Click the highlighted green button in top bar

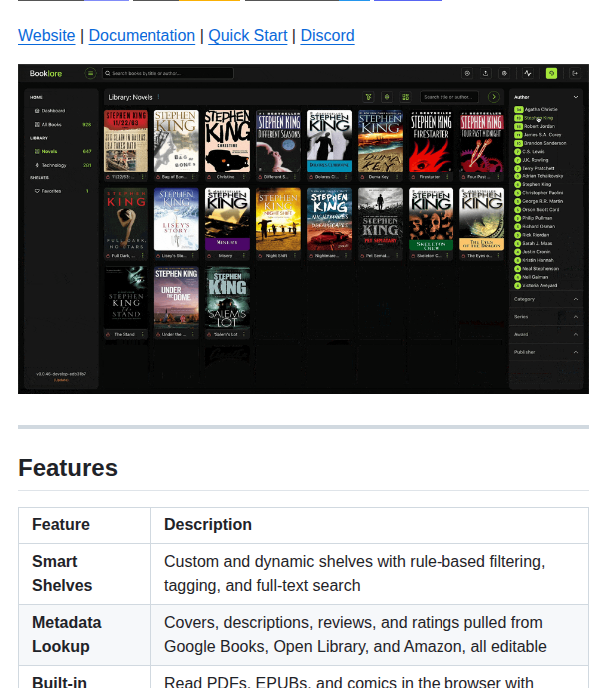pos(551,73)
